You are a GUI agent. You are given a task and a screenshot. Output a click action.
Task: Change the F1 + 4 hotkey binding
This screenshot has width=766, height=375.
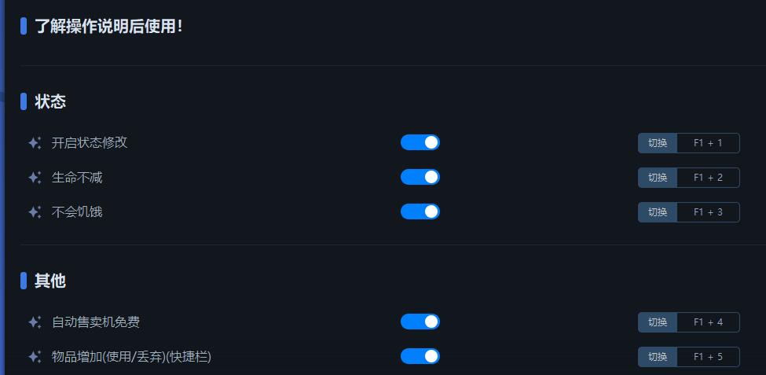pyautogui.click(x=708, y=322)
